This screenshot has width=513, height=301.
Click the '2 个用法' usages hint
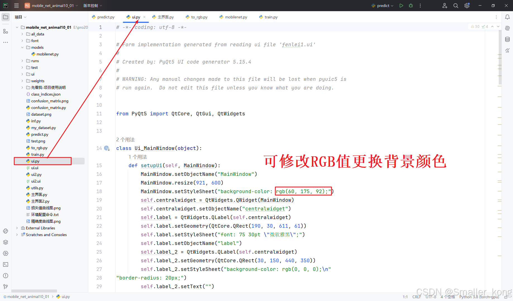[x=125, y=140]
